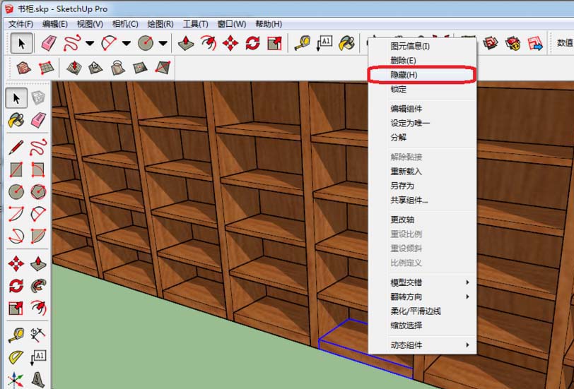The image size is (574, 389).
Task: Expand the 翻转方向 submenu
Action: (x=423, y=297)
